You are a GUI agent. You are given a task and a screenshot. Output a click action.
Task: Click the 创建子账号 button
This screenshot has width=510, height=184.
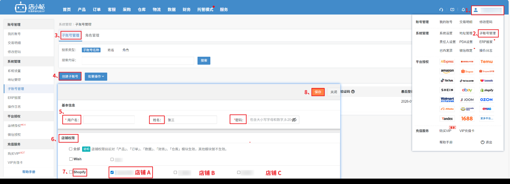tap(70, 77)
